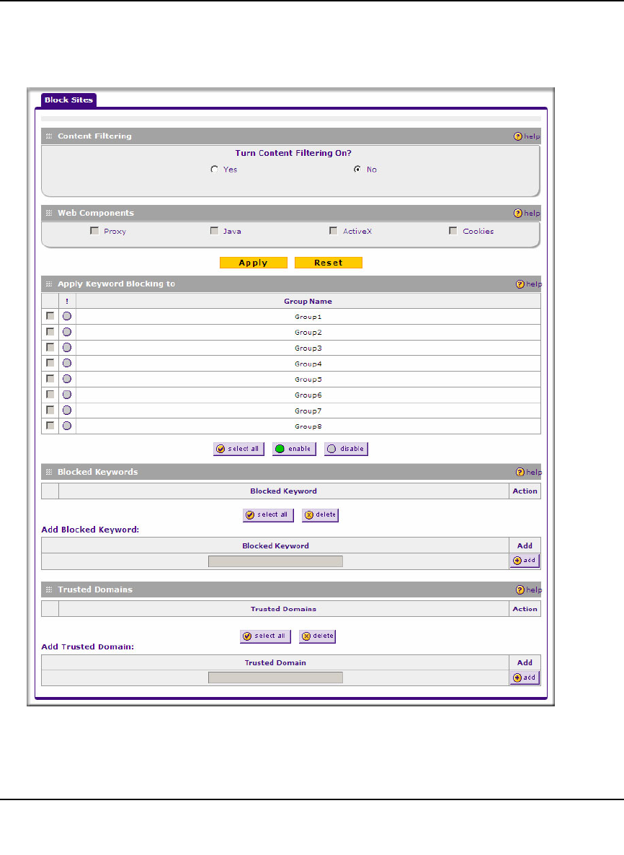Click the status circle icon for Group5

[67, 379]
